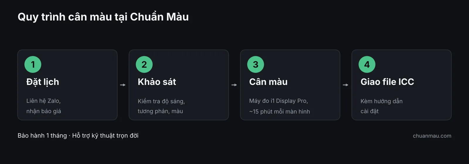The width and height of the screenshot is (469, 164).
Task: Click arrow pointing to Giao file ICC card
Action: pyautogui.click(x=346, y=85)
